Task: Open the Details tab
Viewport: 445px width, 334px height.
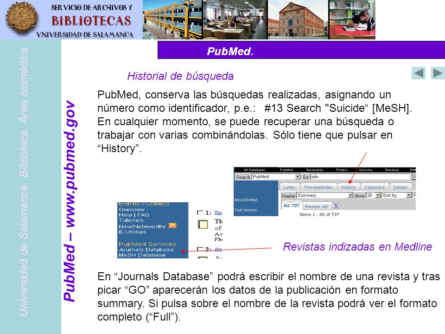Action: [400, 187]
